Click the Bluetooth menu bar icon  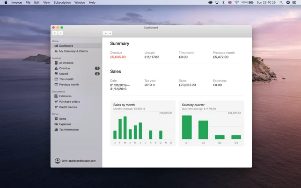pyautogui.click(x=223, y=2)
